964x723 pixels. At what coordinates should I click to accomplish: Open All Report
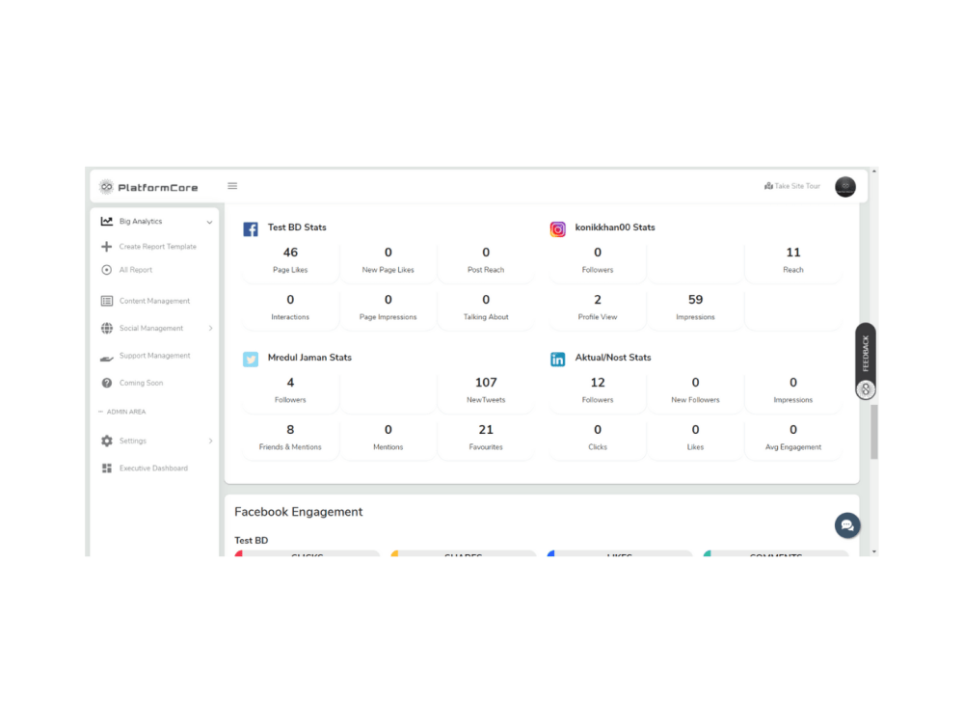[135, 270]
